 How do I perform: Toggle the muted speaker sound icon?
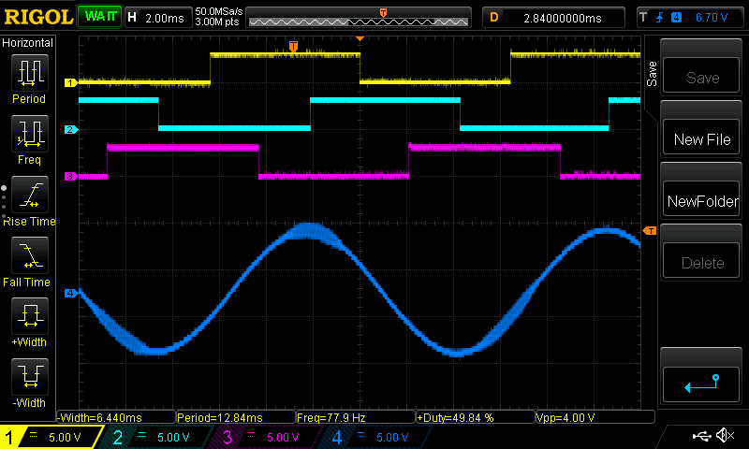725,435
